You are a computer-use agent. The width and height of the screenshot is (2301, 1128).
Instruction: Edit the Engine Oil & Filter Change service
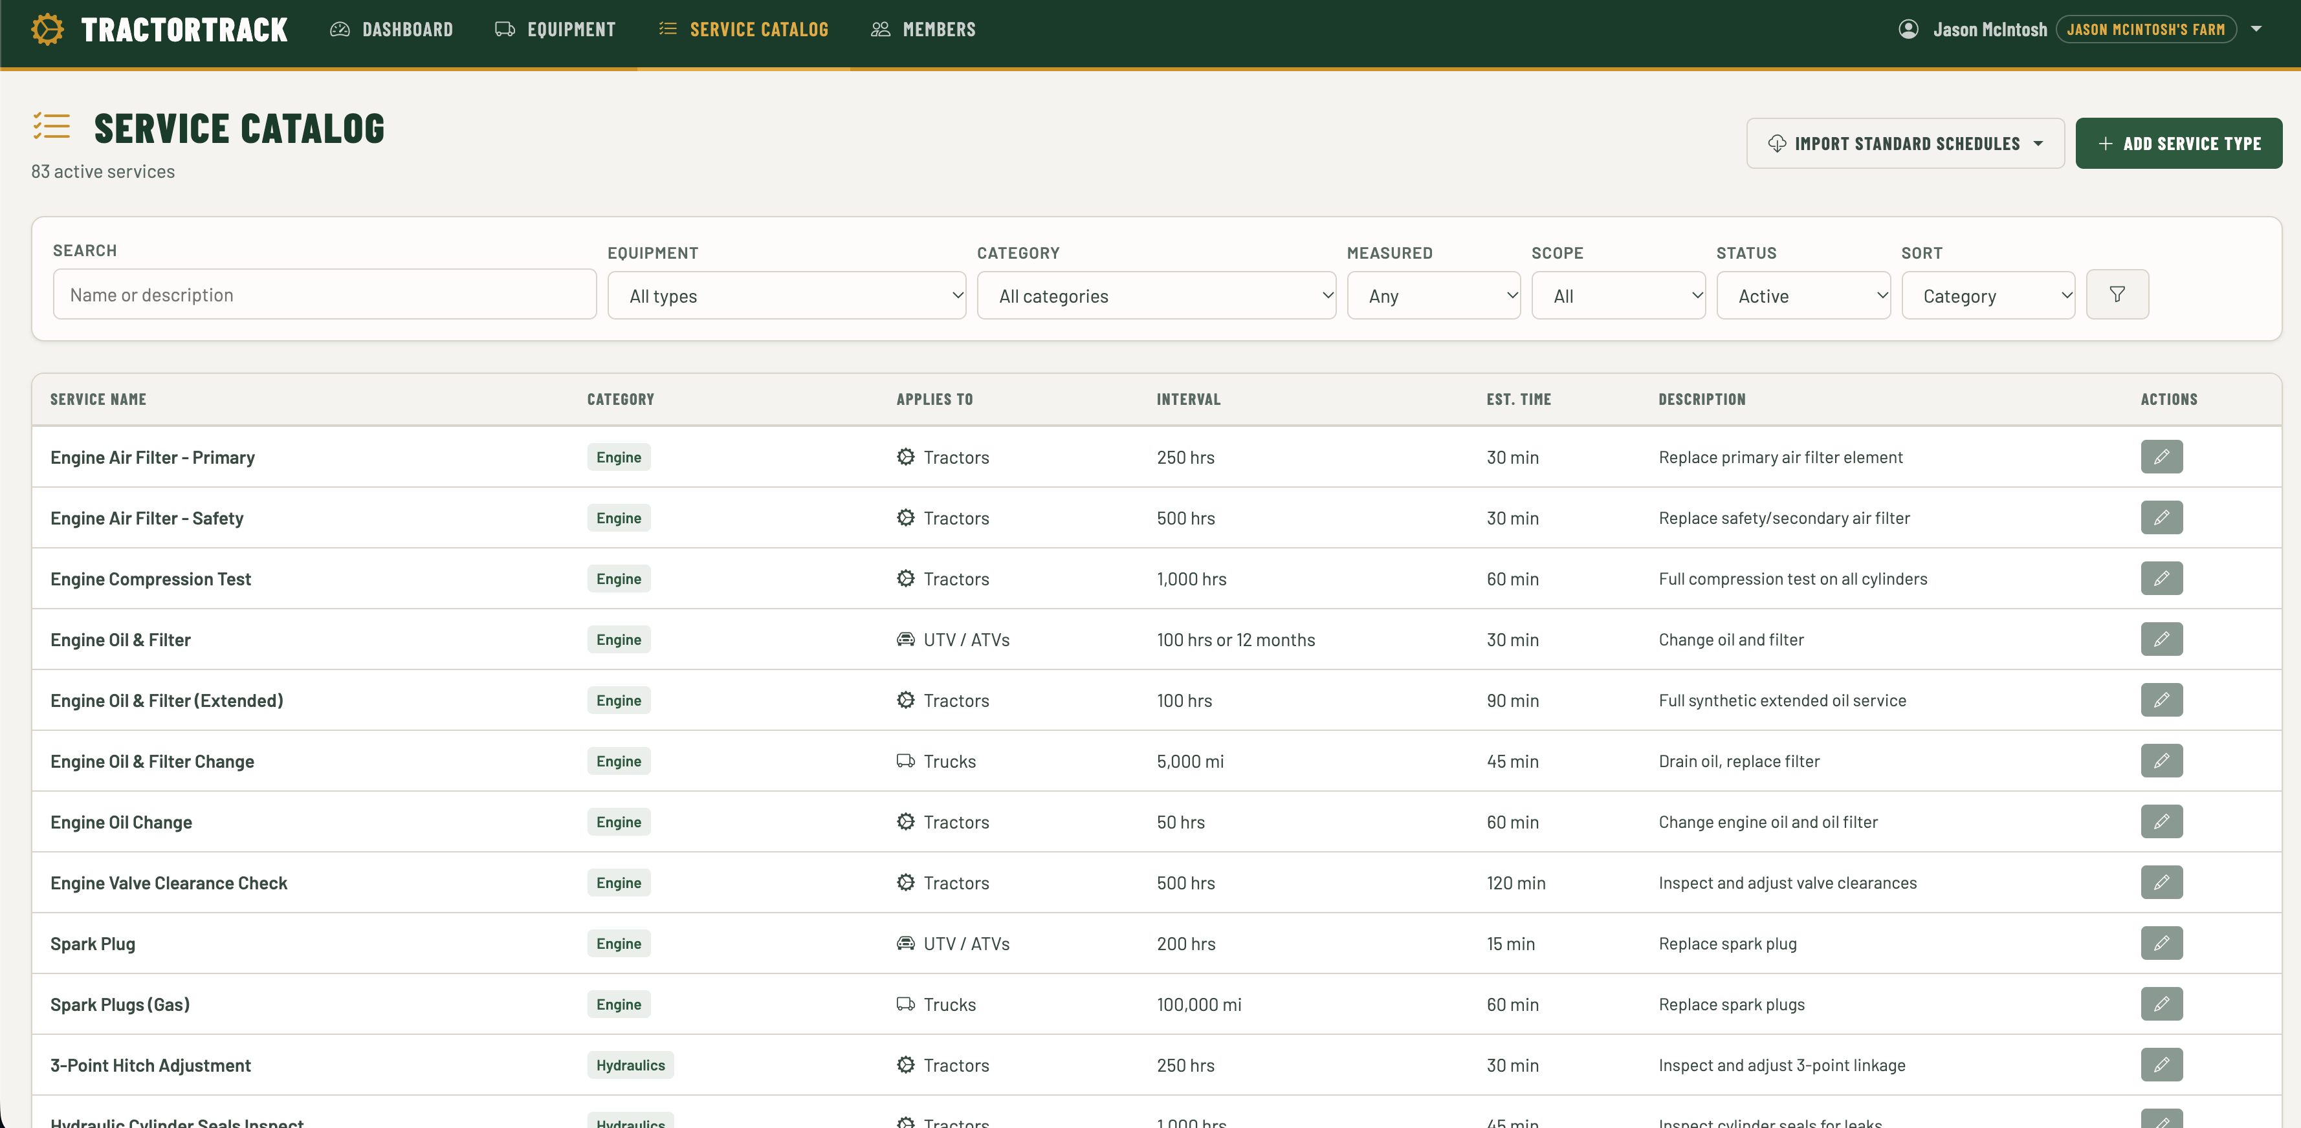pyautogui.click(x=2161, y=760)
